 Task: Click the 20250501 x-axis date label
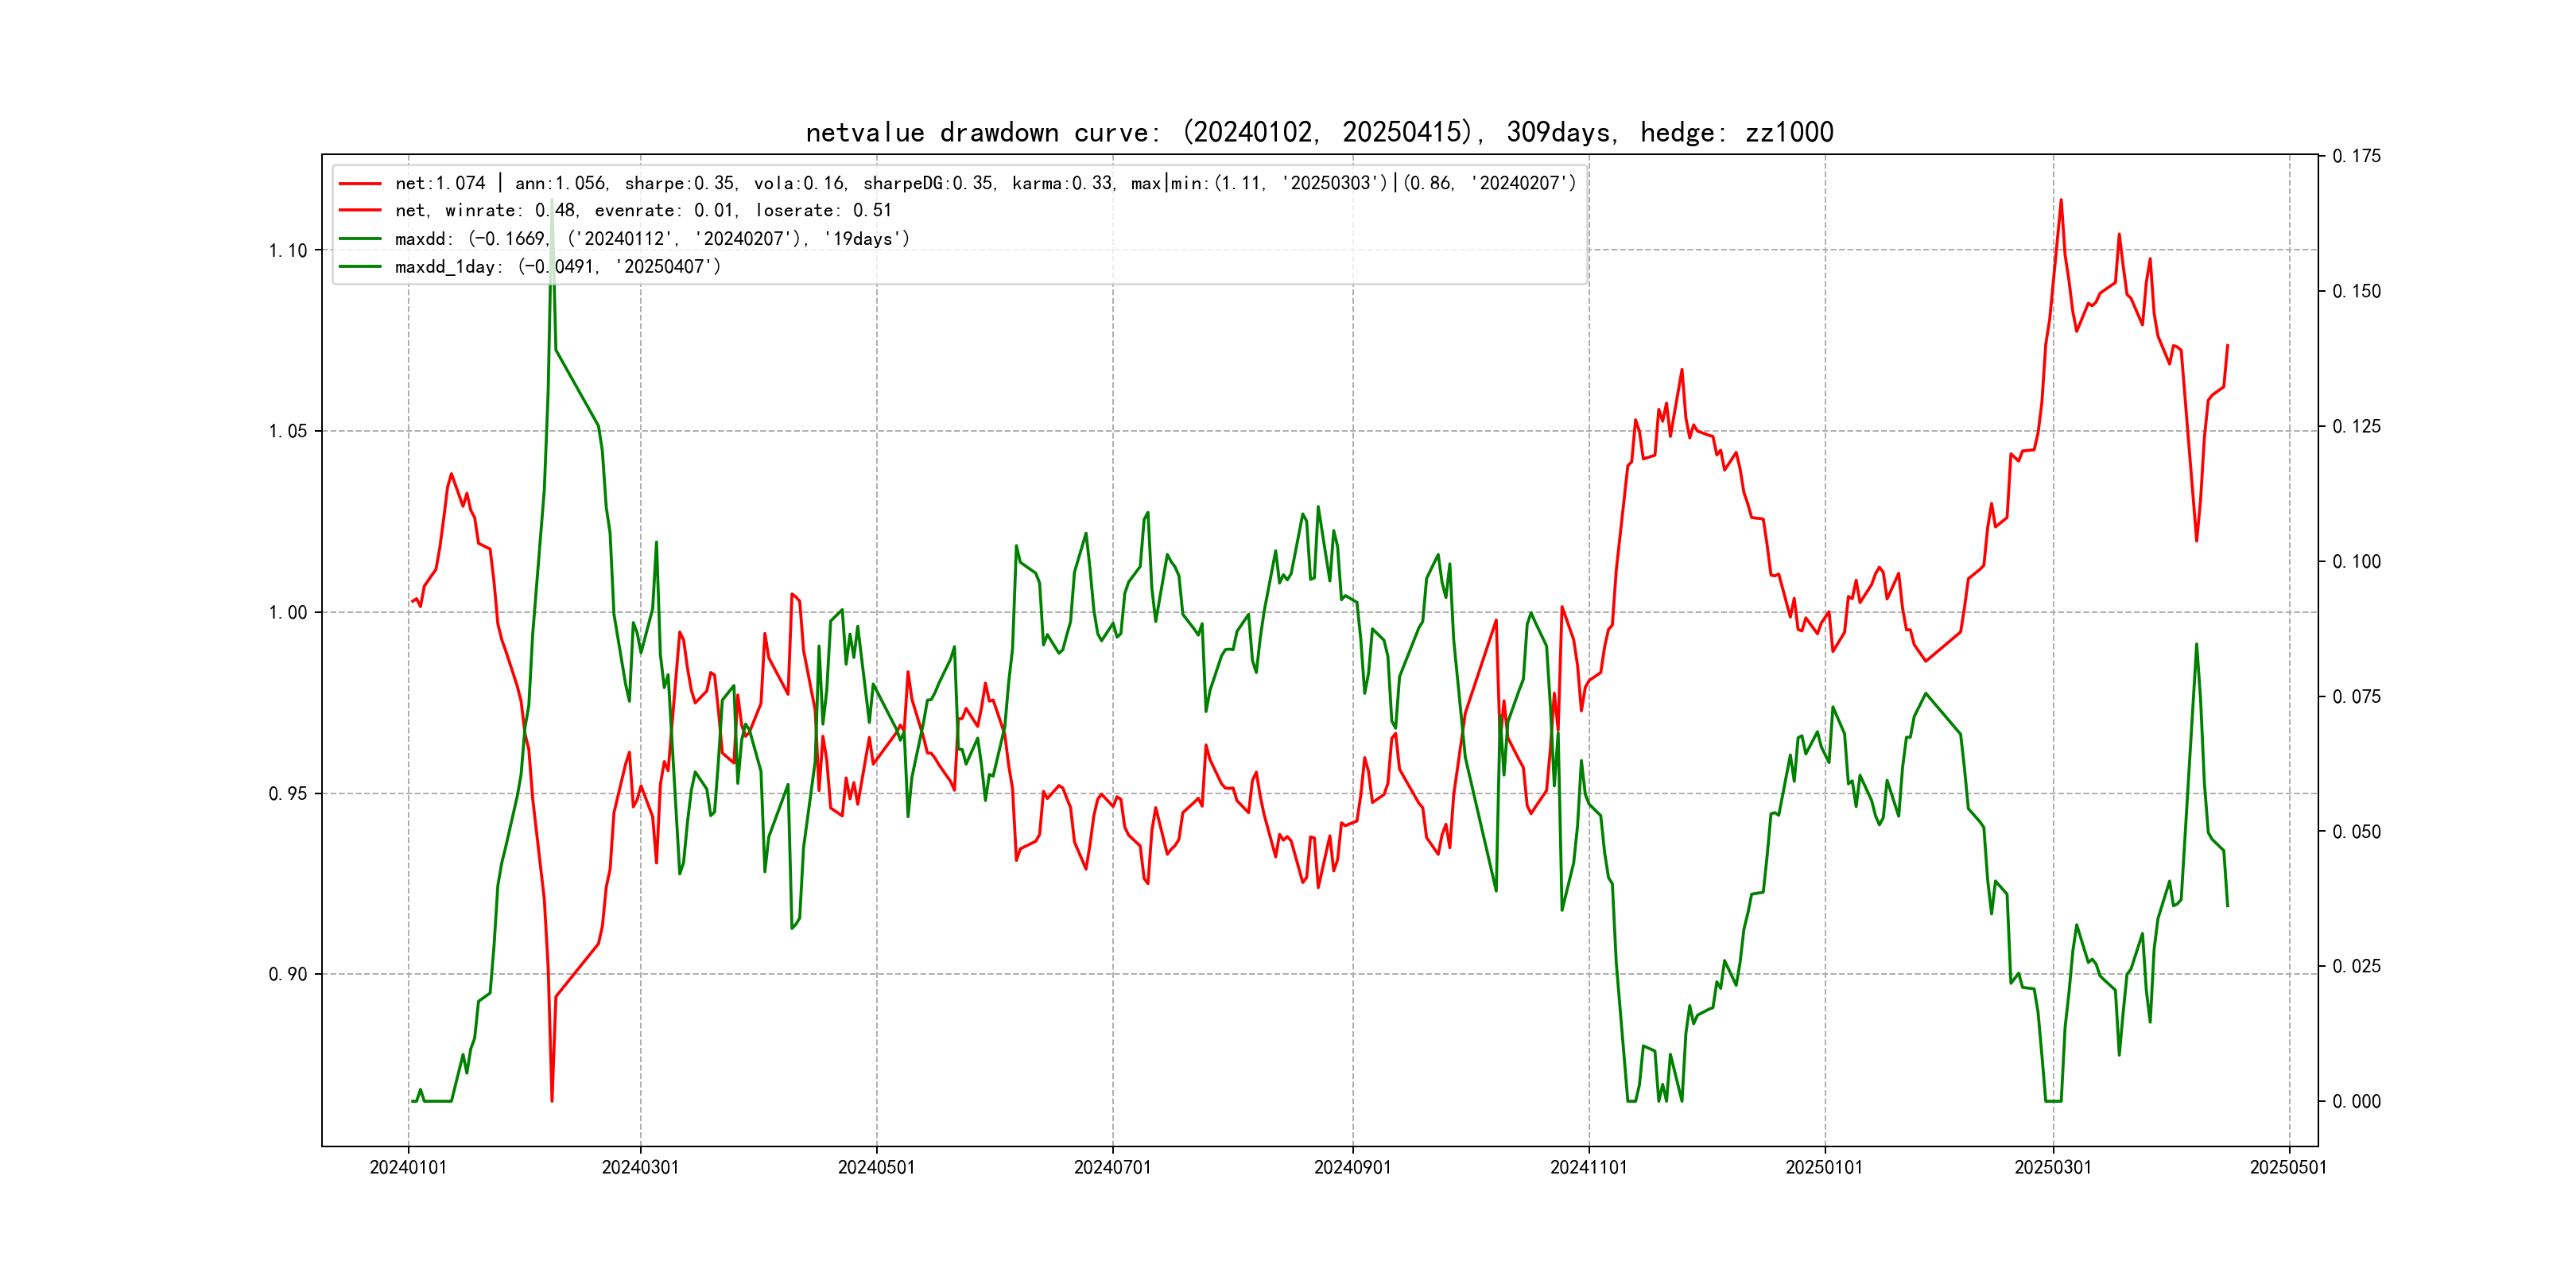pos(2288,1168)
